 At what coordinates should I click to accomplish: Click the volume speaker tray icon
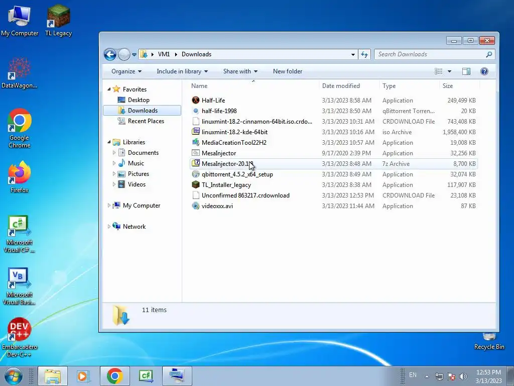[x=463, y=376]
